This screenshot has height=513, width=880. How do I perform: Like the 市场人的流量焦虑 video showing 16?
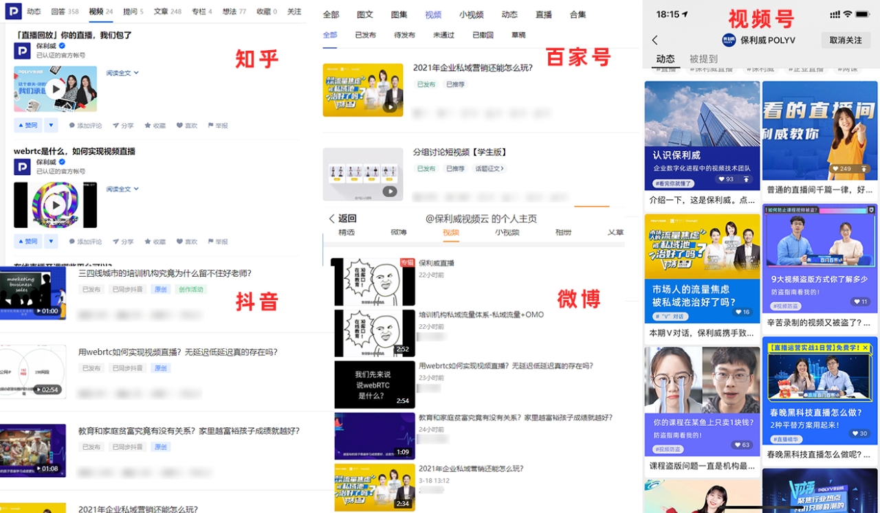pyautogui.click(x=743, y=312)
